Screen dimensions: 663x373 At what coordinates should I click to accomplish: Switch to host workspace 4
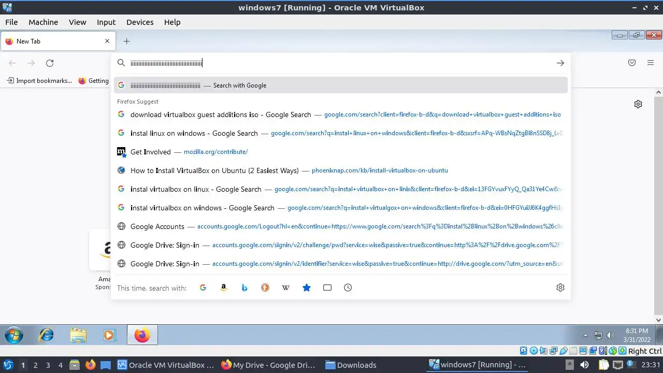[60, 365]
